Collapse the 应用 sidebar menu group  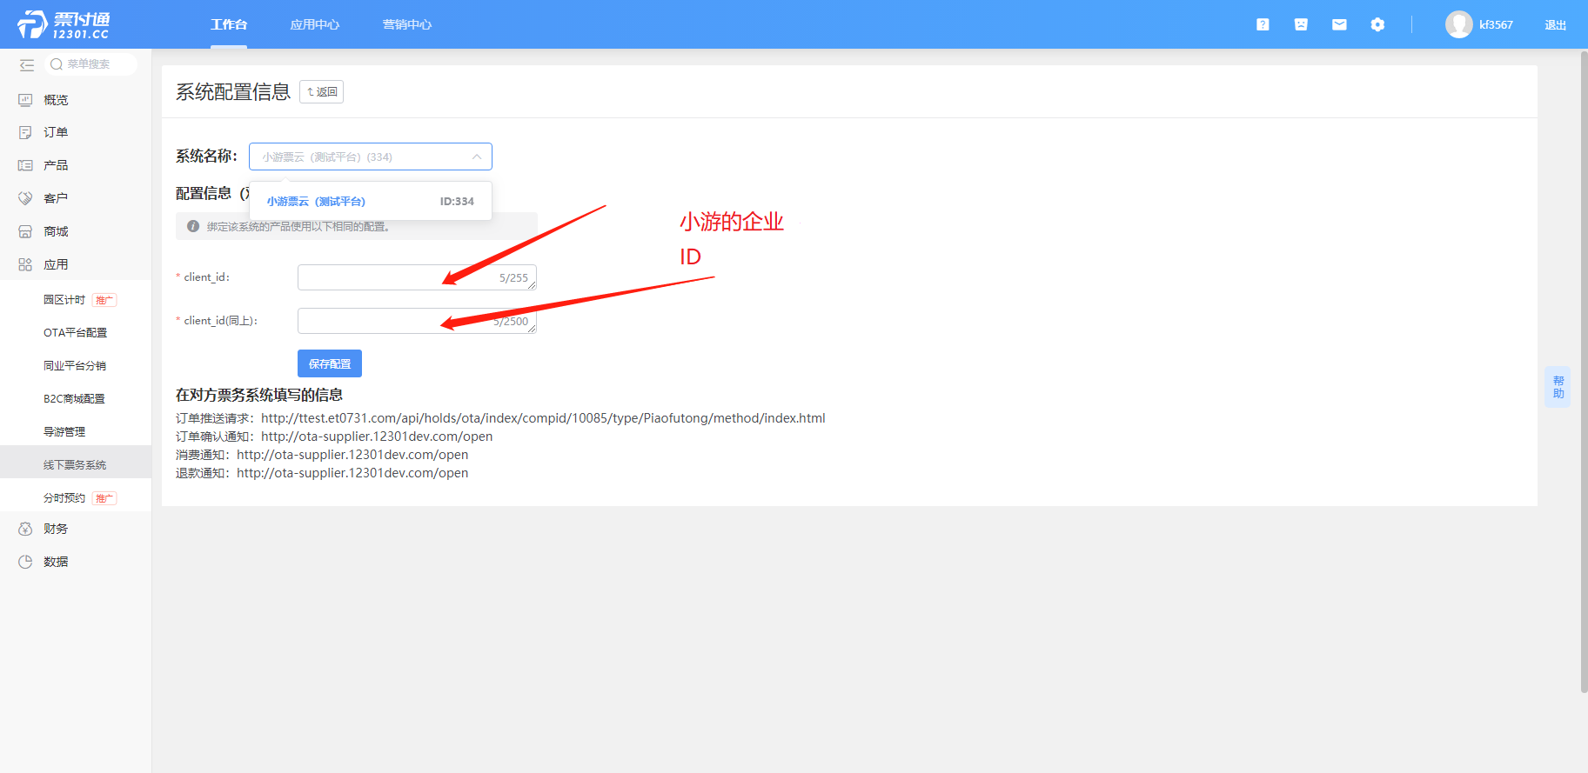(56, 264)
